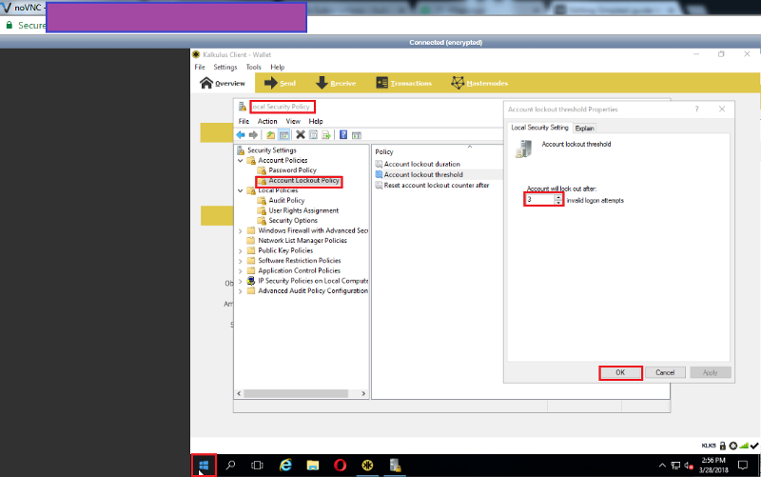
Task: Open Opera browser from the taskbar
Action: click(341, 466)
